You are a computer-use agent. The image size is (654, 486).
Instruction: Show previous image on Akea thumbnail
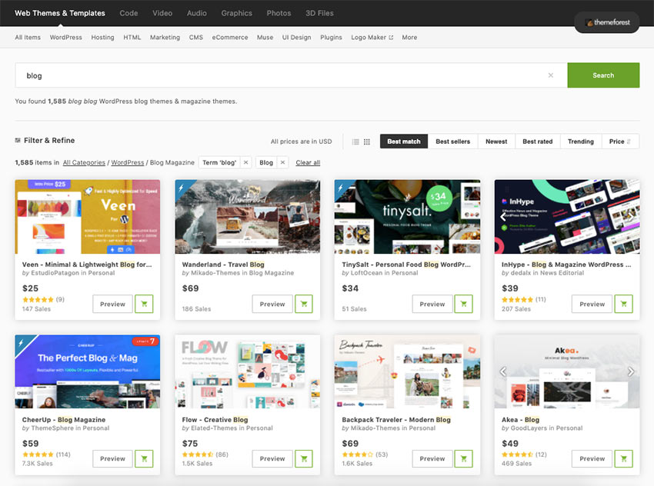503,371
